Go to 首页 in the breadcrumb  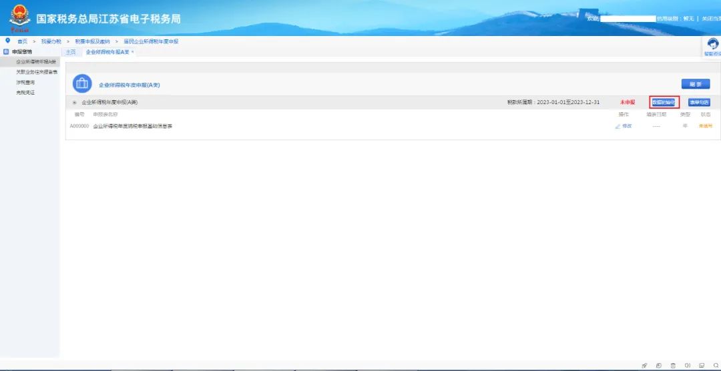tap(22, 41)
